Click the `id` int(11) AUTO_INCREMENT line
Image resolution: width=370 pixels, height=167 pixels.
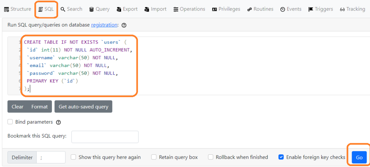click(x=79, y=50)
